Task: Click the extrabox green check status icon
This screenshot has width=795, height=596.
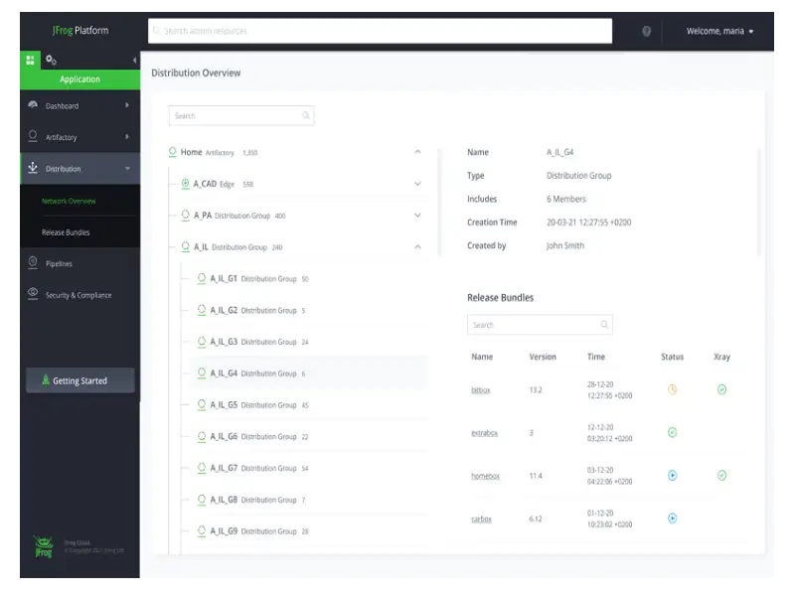Action: (672, 432)
